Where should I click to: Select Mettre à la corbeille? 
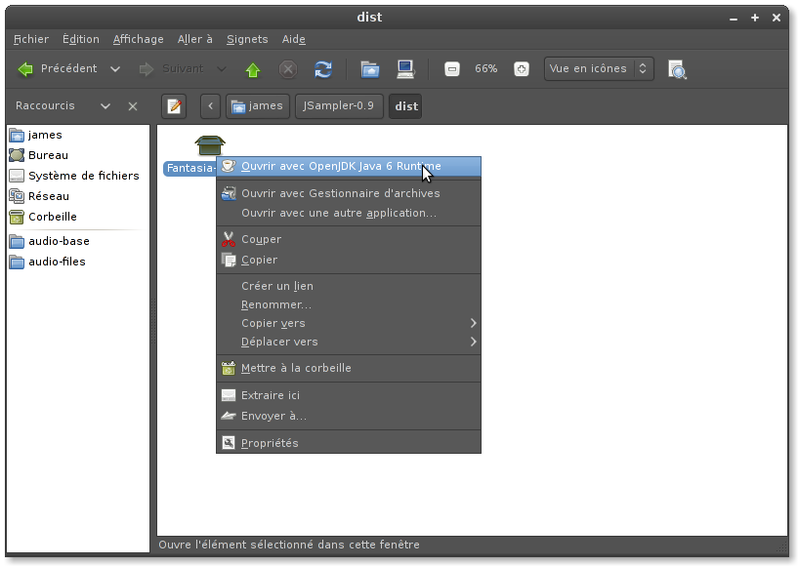349,368
